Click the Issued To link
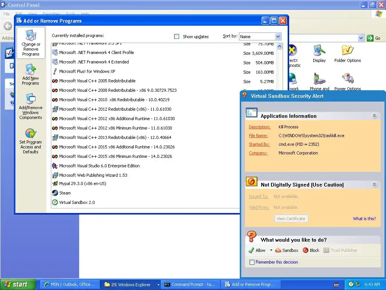386x290 pixels. point(258,196)
